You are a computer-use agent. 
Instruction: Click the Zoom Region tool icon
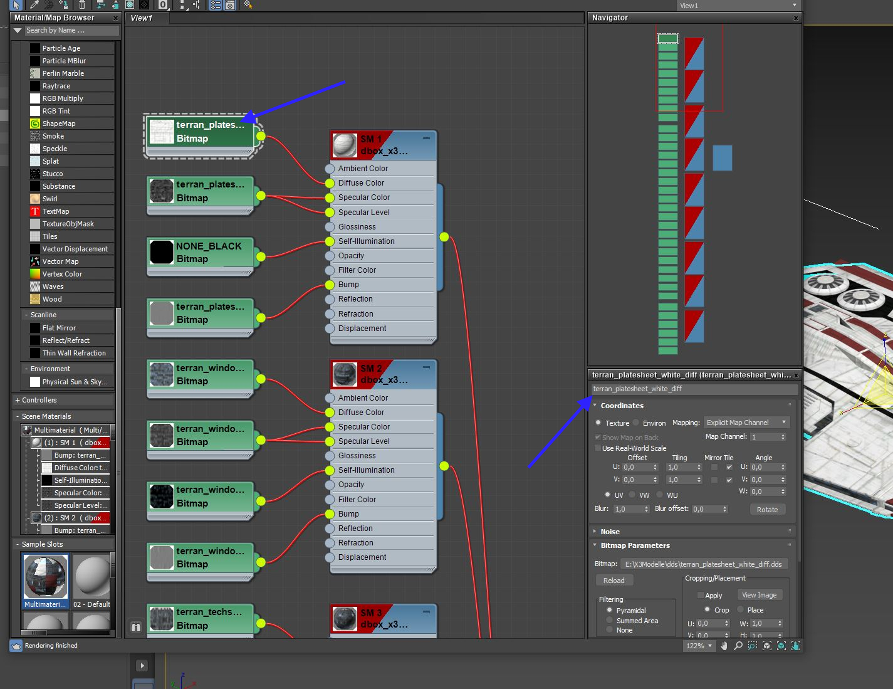coord(752,646)
